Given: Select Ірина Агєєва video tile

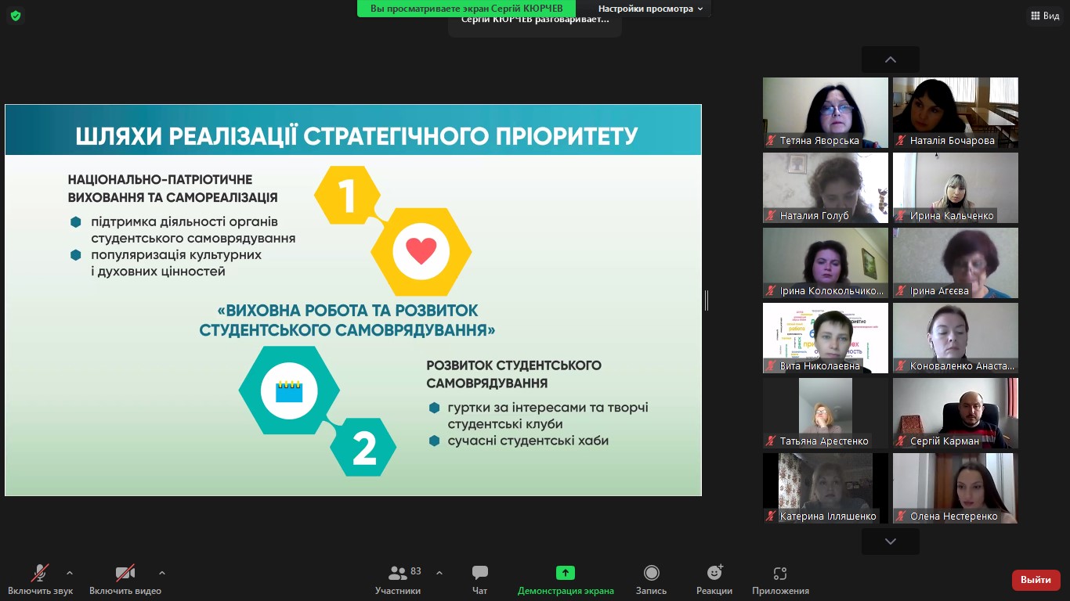Looking at the screenshot, I should 956,263.
